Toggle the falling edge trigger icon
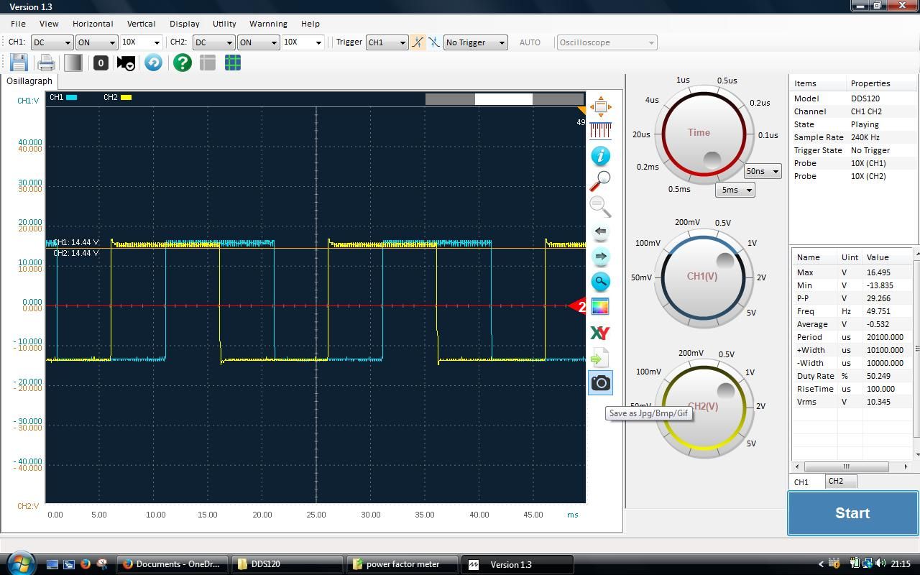The width and height of the screenshot is (920, 575). point(433,42)
